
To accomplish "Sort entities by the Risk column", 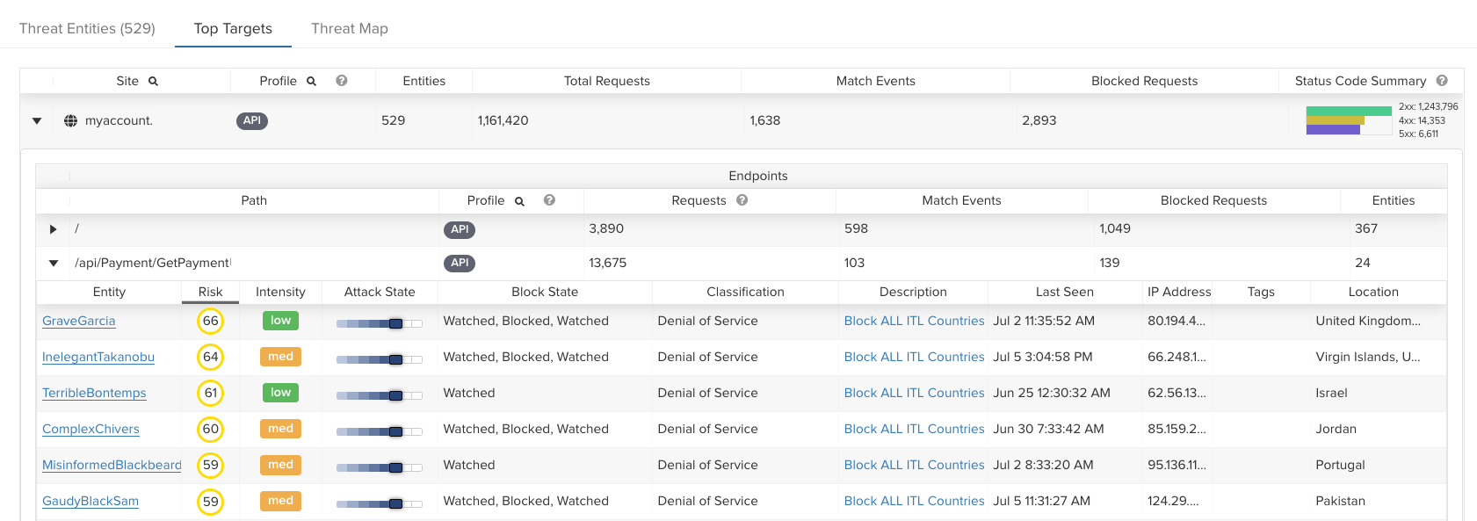I will click(x=210, y=292).
